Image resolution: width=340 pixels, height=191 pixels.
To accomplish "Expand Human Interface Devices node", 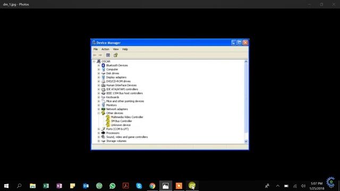I will (x=99, y=85).
